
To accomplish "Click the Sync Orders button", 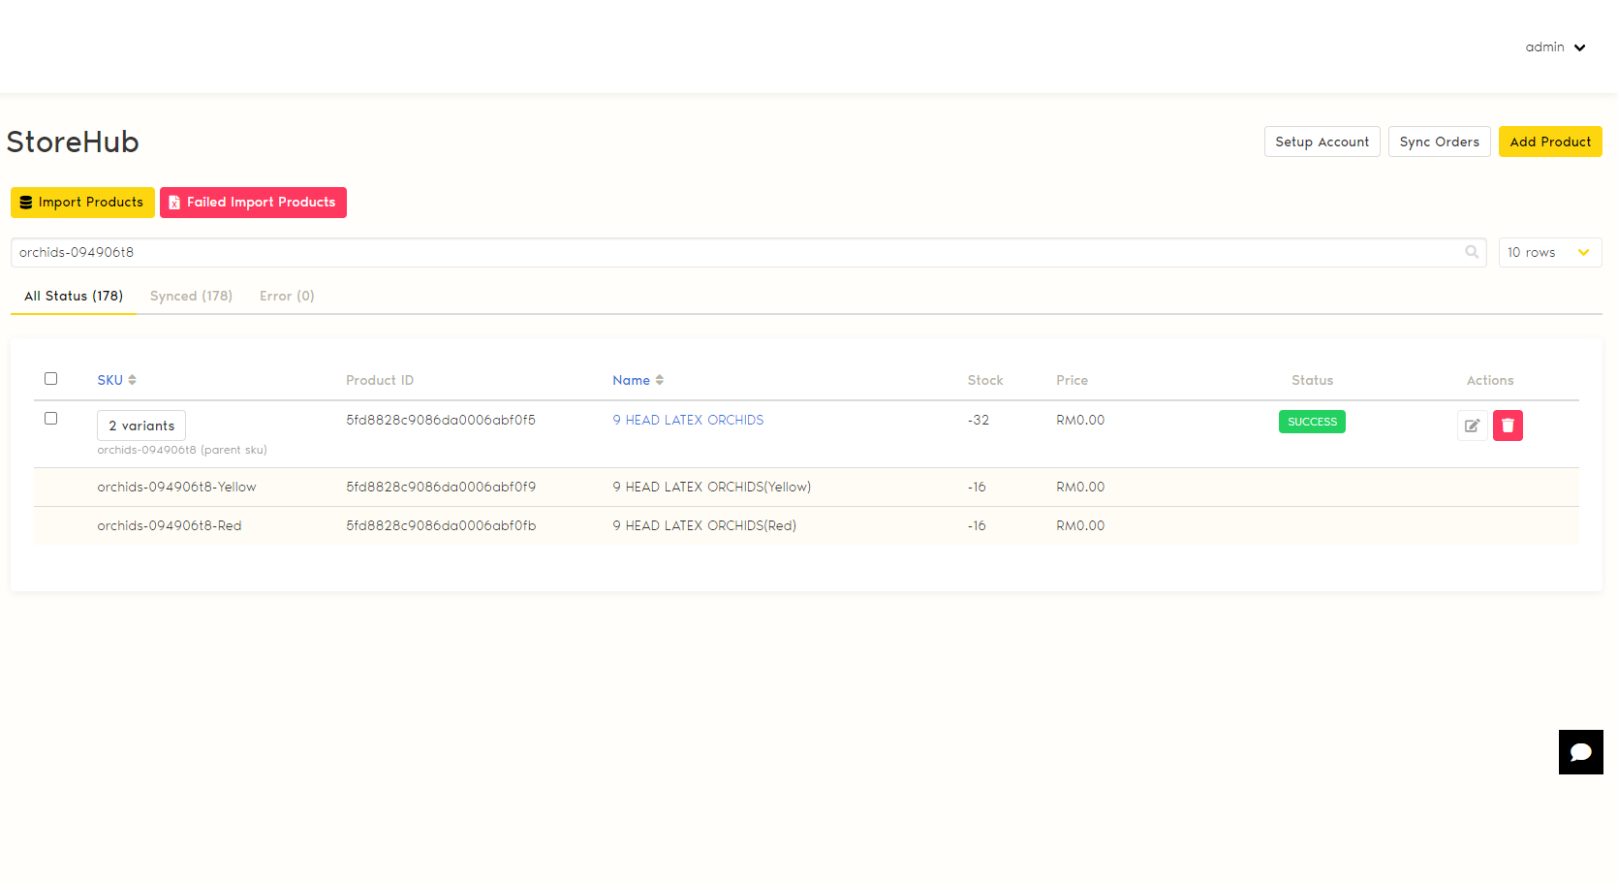I will (x=1439, y=142).
